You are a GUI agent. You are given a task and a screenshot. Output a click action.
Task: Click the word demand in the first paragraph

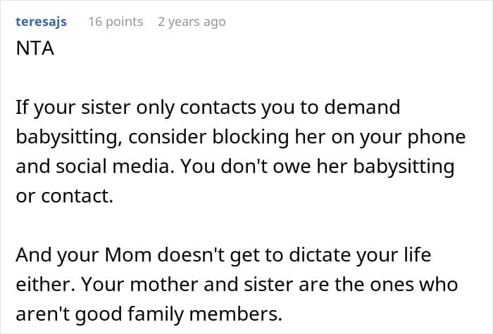[x=362, y=107]
